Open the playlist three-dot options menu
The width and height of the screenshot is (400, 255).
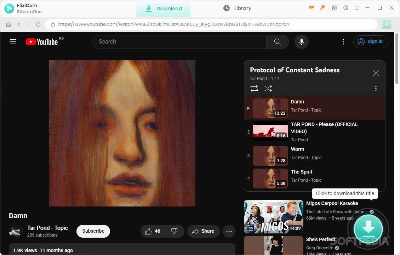tap(376, 89)
